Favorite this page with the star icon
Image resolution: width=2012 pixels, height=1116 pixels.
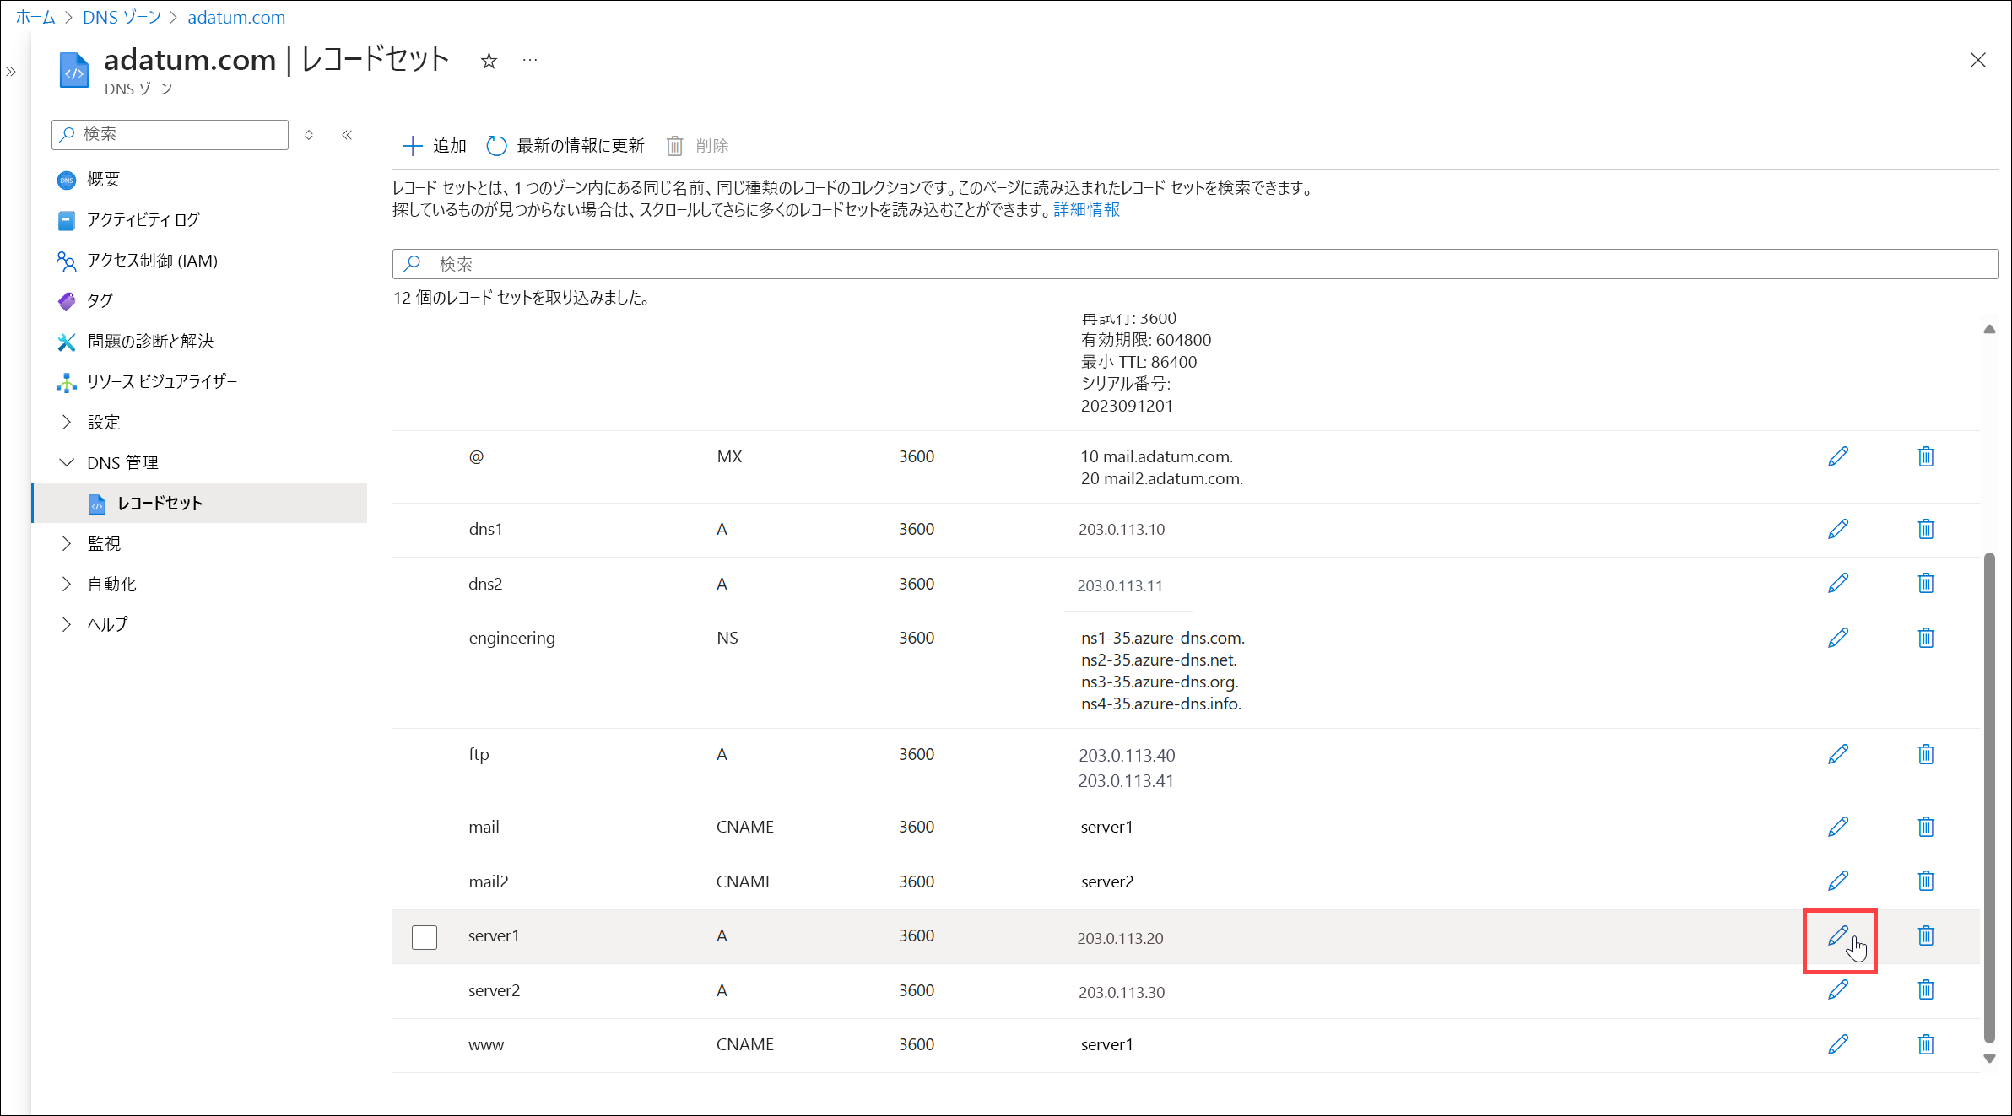coord(489,61)
